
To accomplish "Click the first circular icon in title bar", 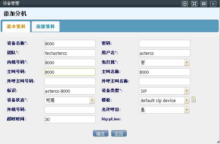I will point(185,4).
